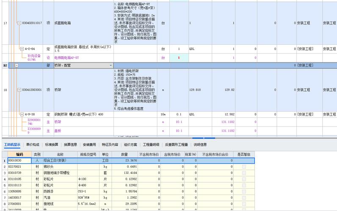Tick 是否暂估 checkbox for 砂轮片 φ100 row
337x211 pixels.
pyautogui.click(x=244, y=179)
